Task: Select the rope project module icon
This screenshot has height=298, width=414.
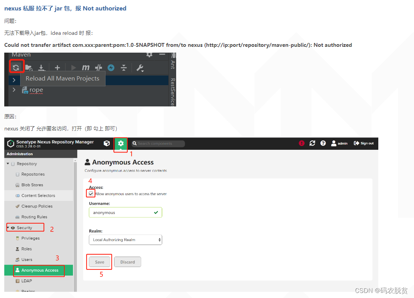Action: [25, 90]
